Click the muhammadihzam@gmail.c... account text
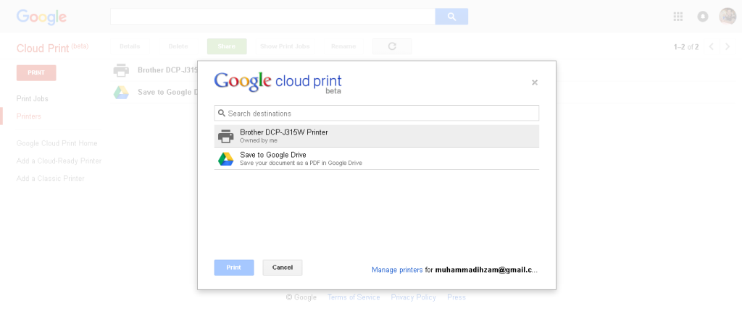 (x=486, y=270)
